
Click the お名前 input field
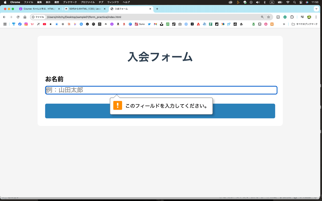coord(161,90)
